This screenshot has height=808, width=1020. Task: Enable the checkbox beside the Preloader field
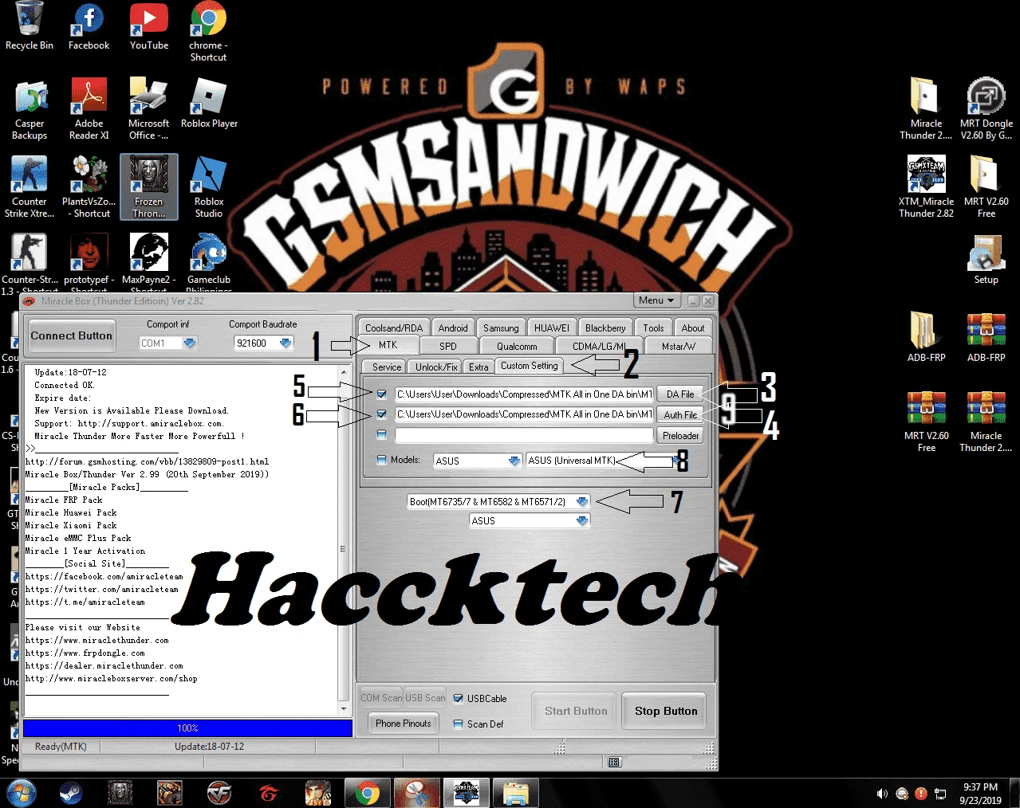point(381,435)
